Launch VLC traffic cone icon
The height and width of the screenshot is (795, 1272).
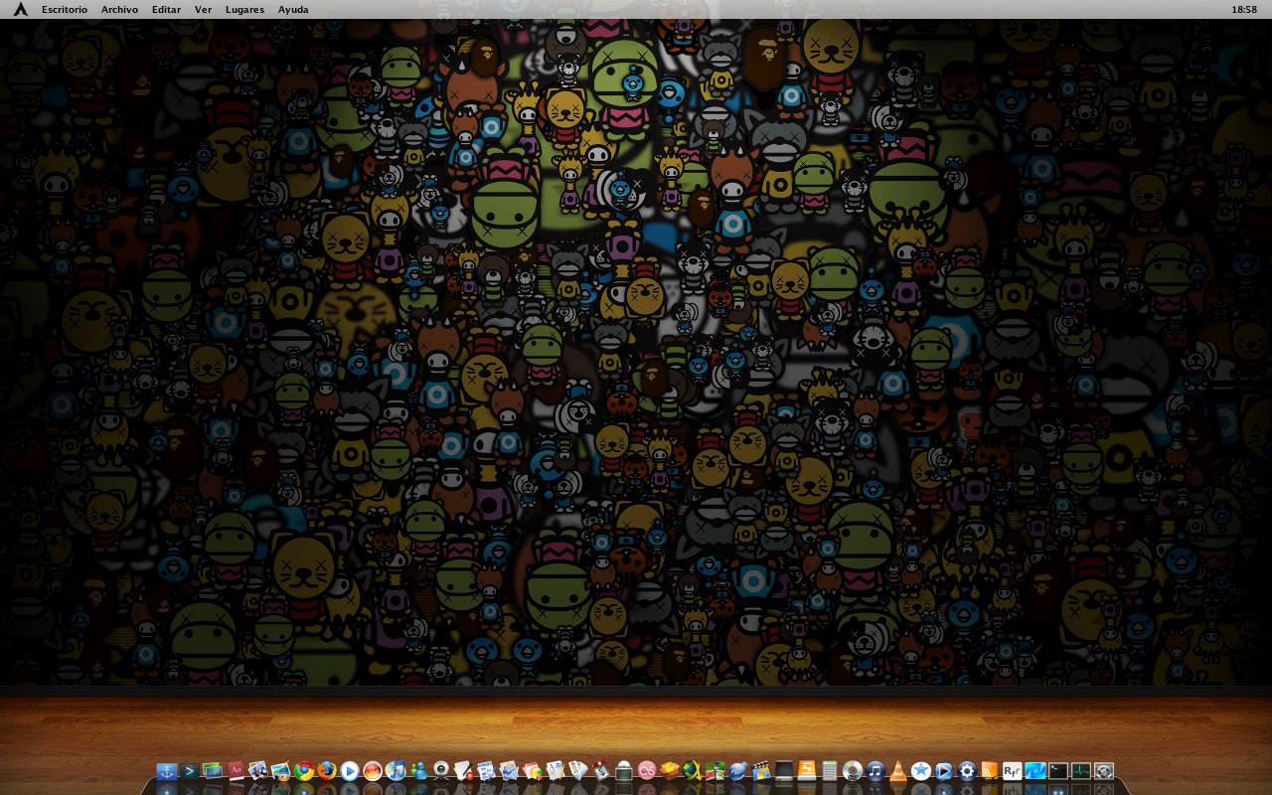click(898, 771)
